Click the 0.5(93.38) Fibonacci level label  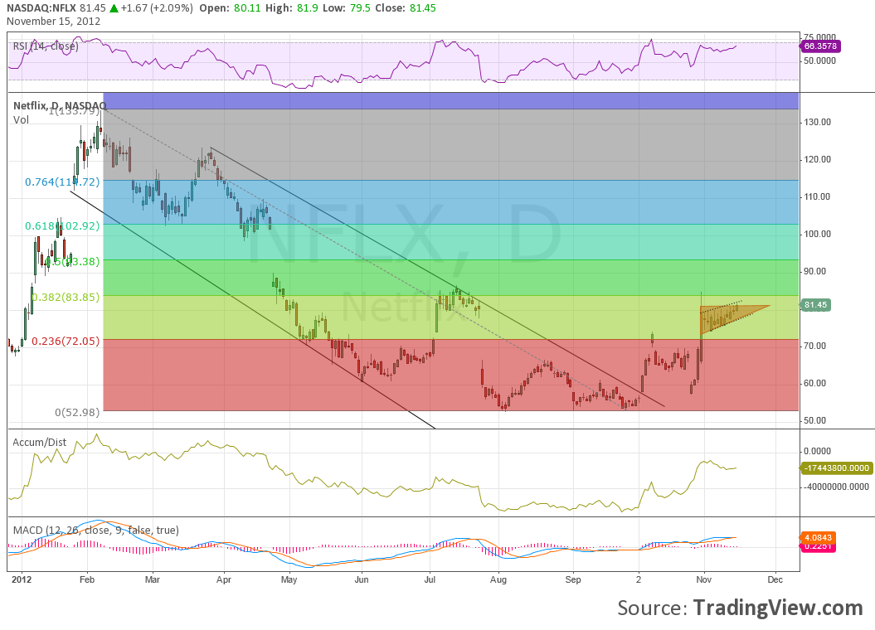click(71, 261)
